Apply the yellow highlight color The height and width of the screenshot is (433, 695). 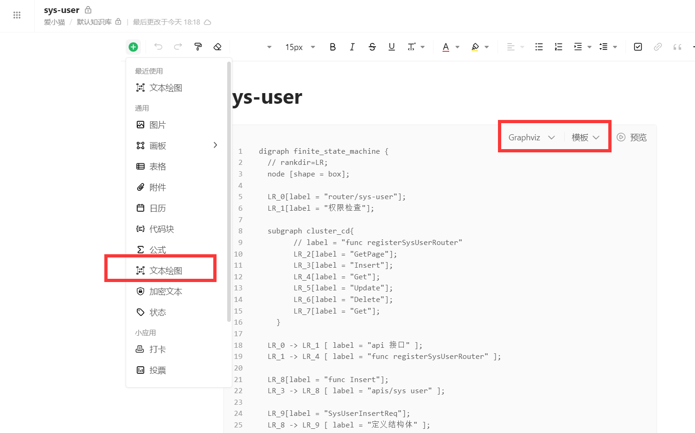(x=475, y=47)
